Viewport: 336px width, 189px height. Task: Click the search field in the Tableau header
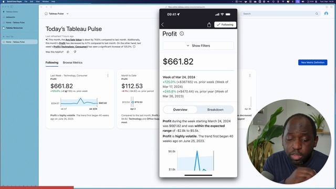281,14
